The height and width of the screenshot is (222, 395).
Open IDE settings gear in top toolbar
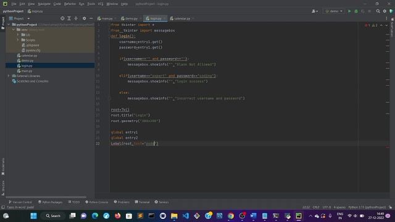[x=385, y=11]
